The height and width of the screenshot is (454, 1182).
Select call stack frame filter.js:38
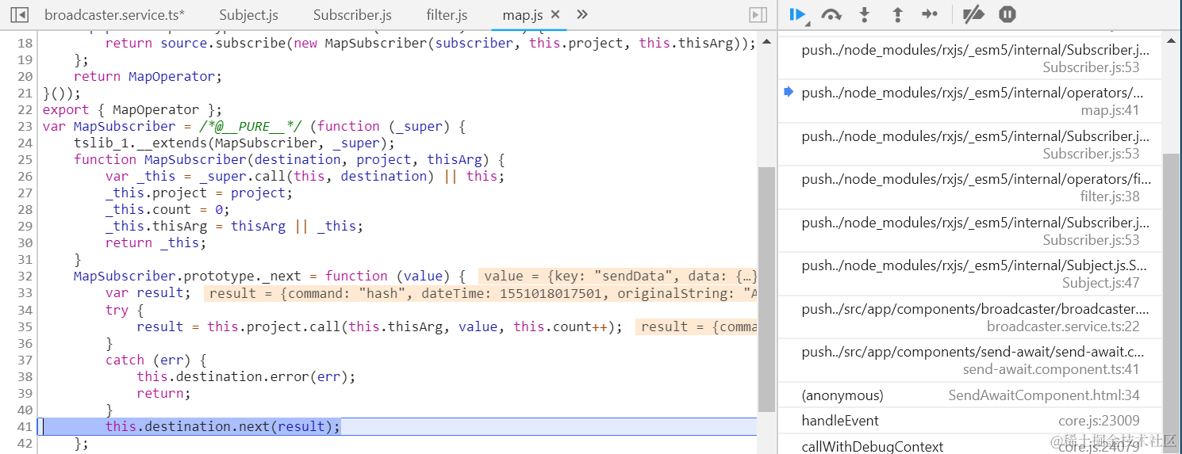pos(969,188)
